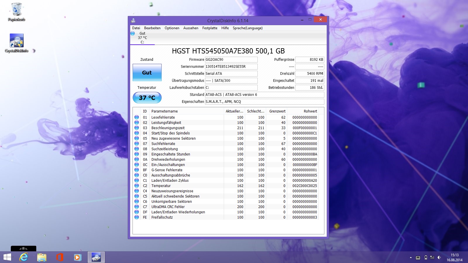Click the Drehzahl field 5400 RPM
The image size is (468, 263).
[x=309, y=74]
